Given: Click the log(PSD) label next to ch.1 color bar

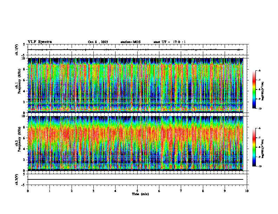Looking at the screenshot, I should pyautogui.click(x=263, y=91).
